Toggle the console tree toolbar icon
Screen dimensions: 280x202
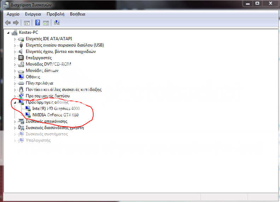coord(27,23)
